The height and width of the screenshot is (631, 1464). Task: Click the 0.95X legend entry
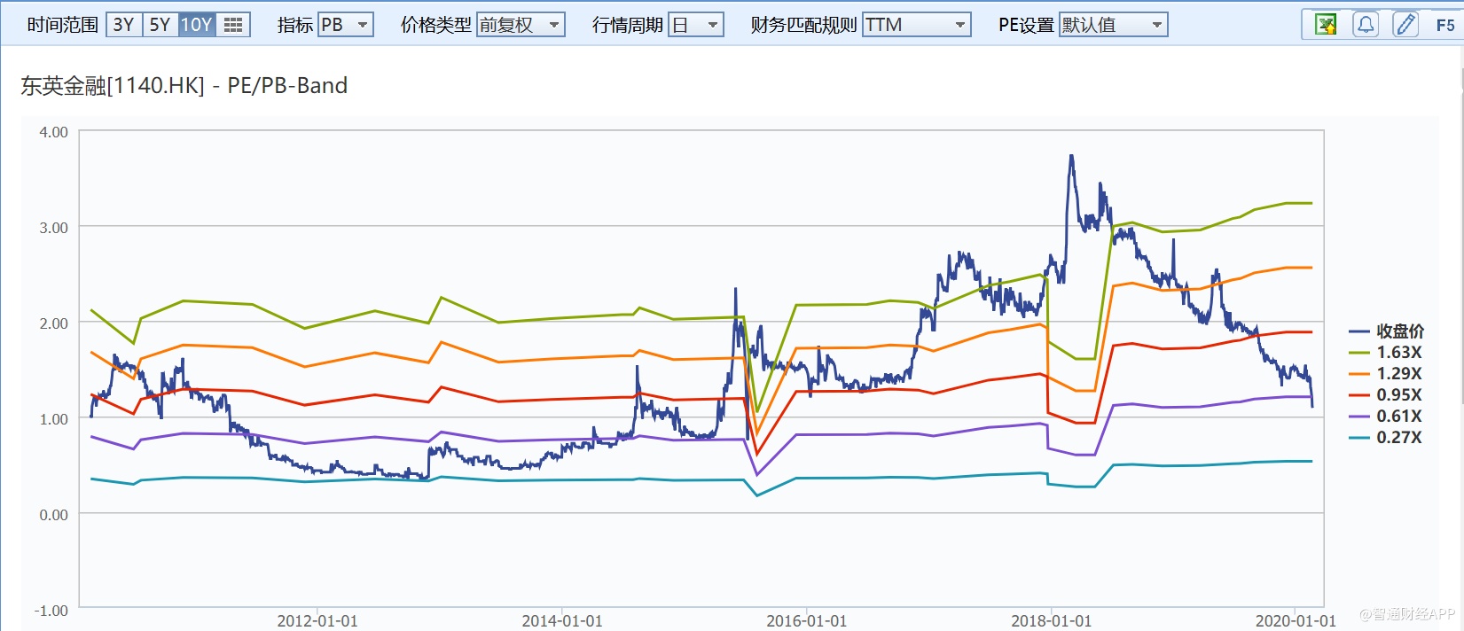[x=1397, y=395]
